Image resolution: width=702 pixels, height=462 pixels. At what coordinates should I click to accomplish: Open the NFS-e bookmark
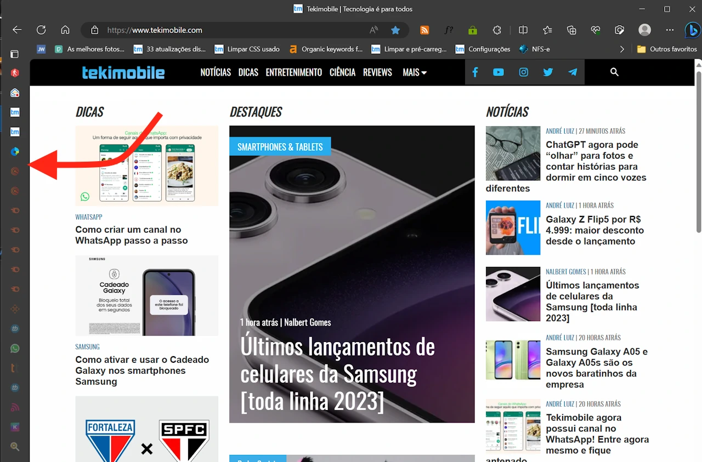pos(534,49)
